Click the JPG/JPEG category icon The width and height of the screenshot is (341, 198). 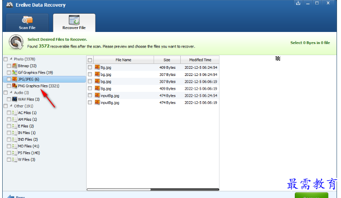(x=15, y=79)
